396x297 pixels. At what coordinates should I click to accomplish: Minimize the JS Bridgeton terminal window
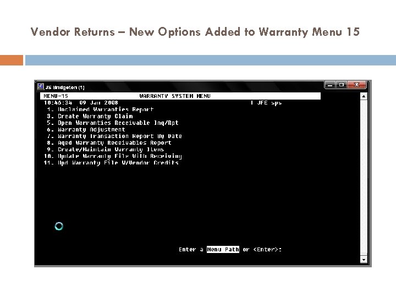(x=330, y=85)
